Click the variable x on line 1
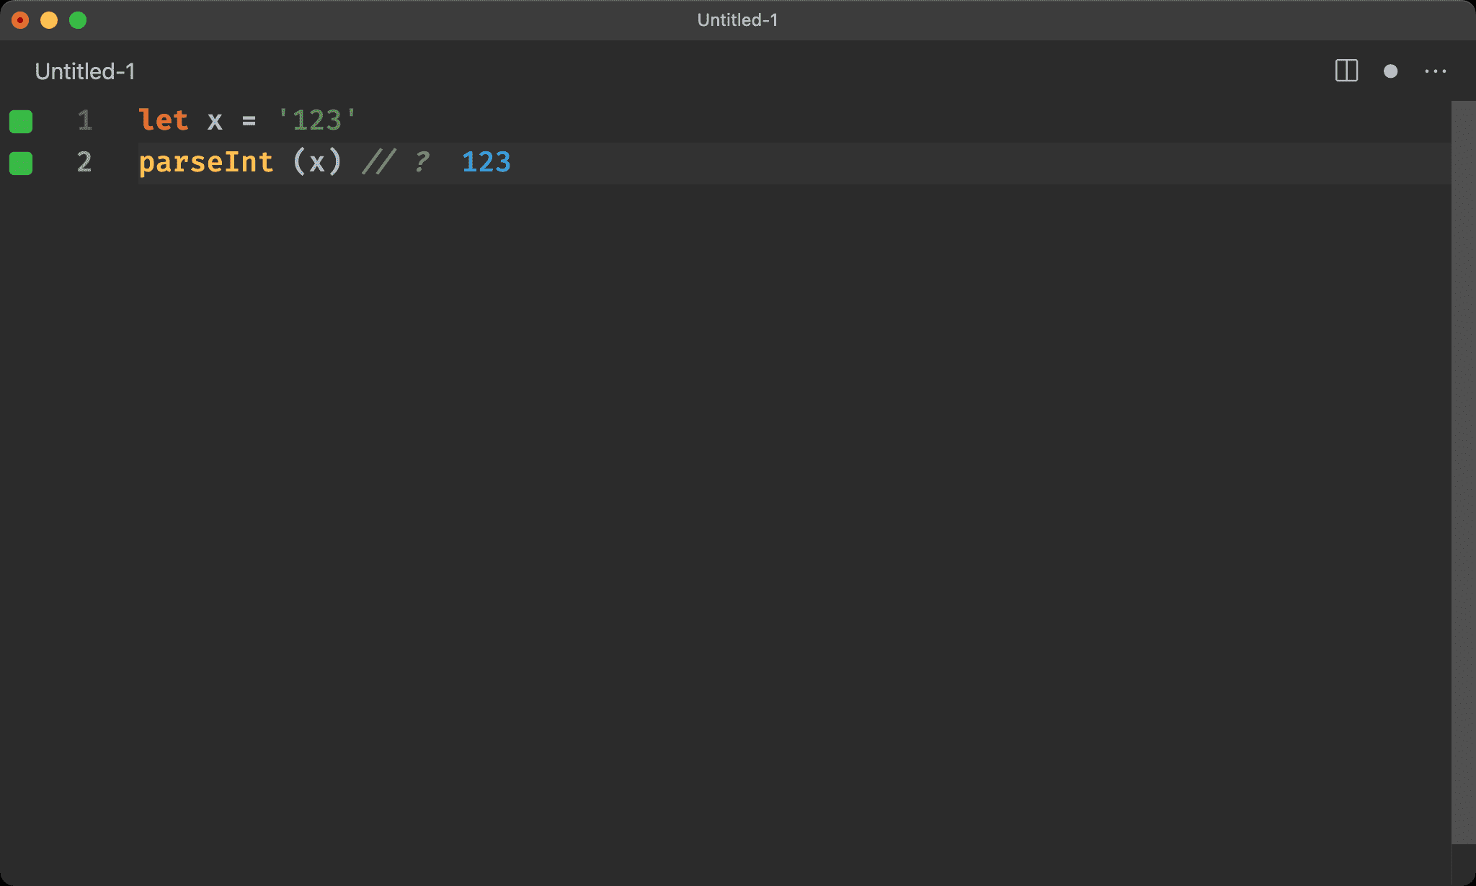 coord(215,121)
